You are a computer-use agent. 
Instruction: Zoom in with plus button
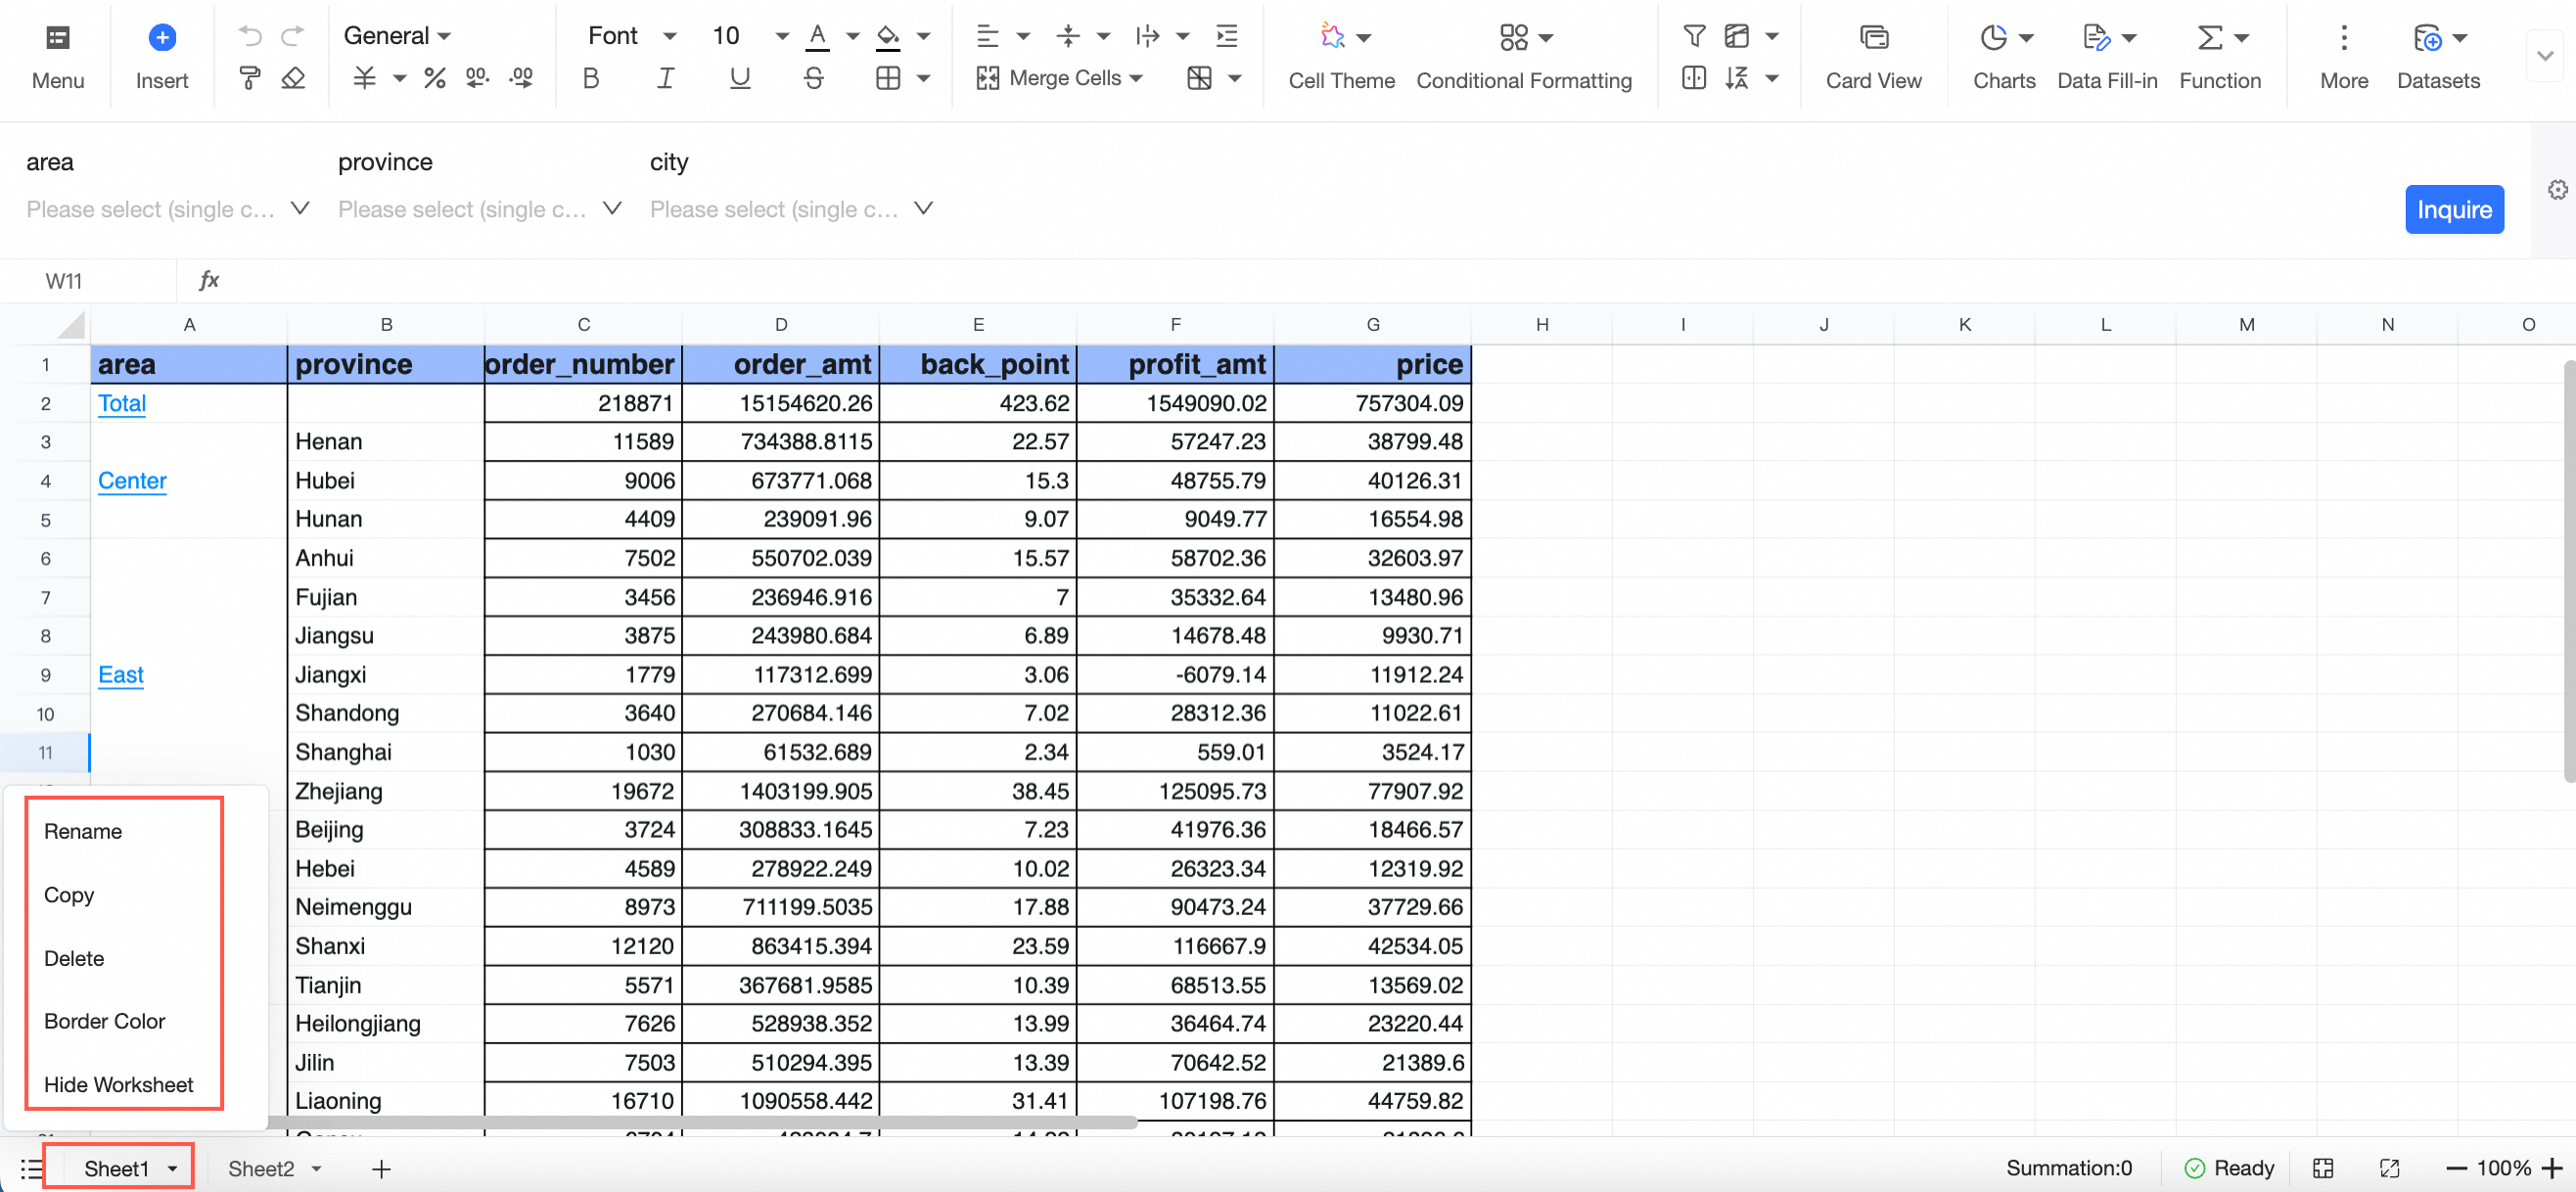point(2553,1168)
